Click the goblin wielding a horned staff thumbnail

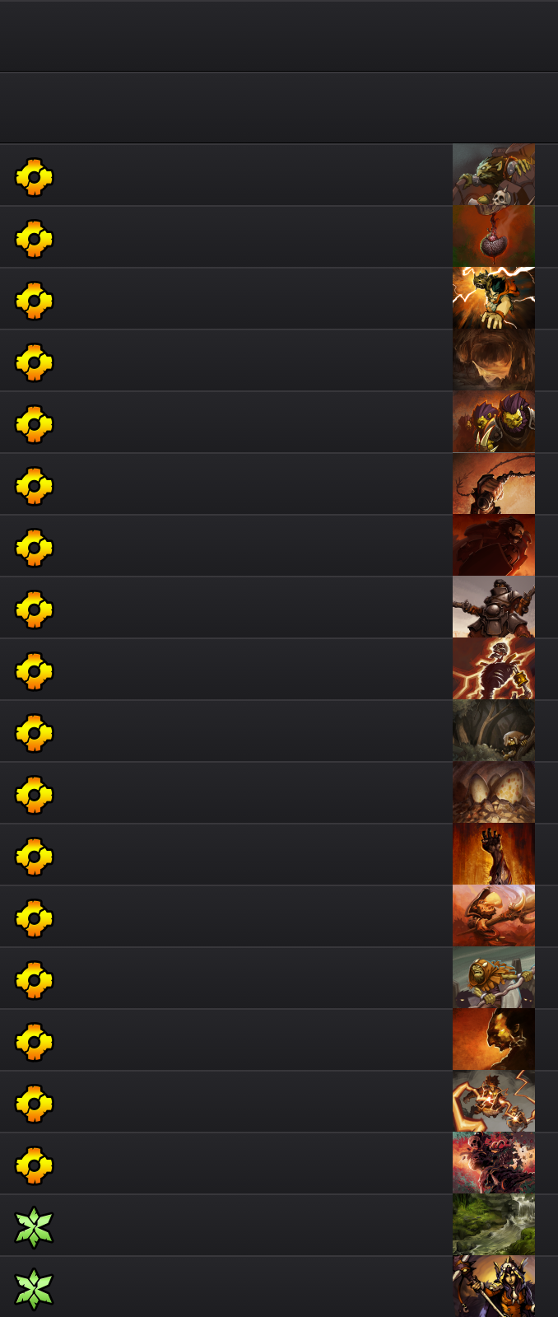coord(494,916)
